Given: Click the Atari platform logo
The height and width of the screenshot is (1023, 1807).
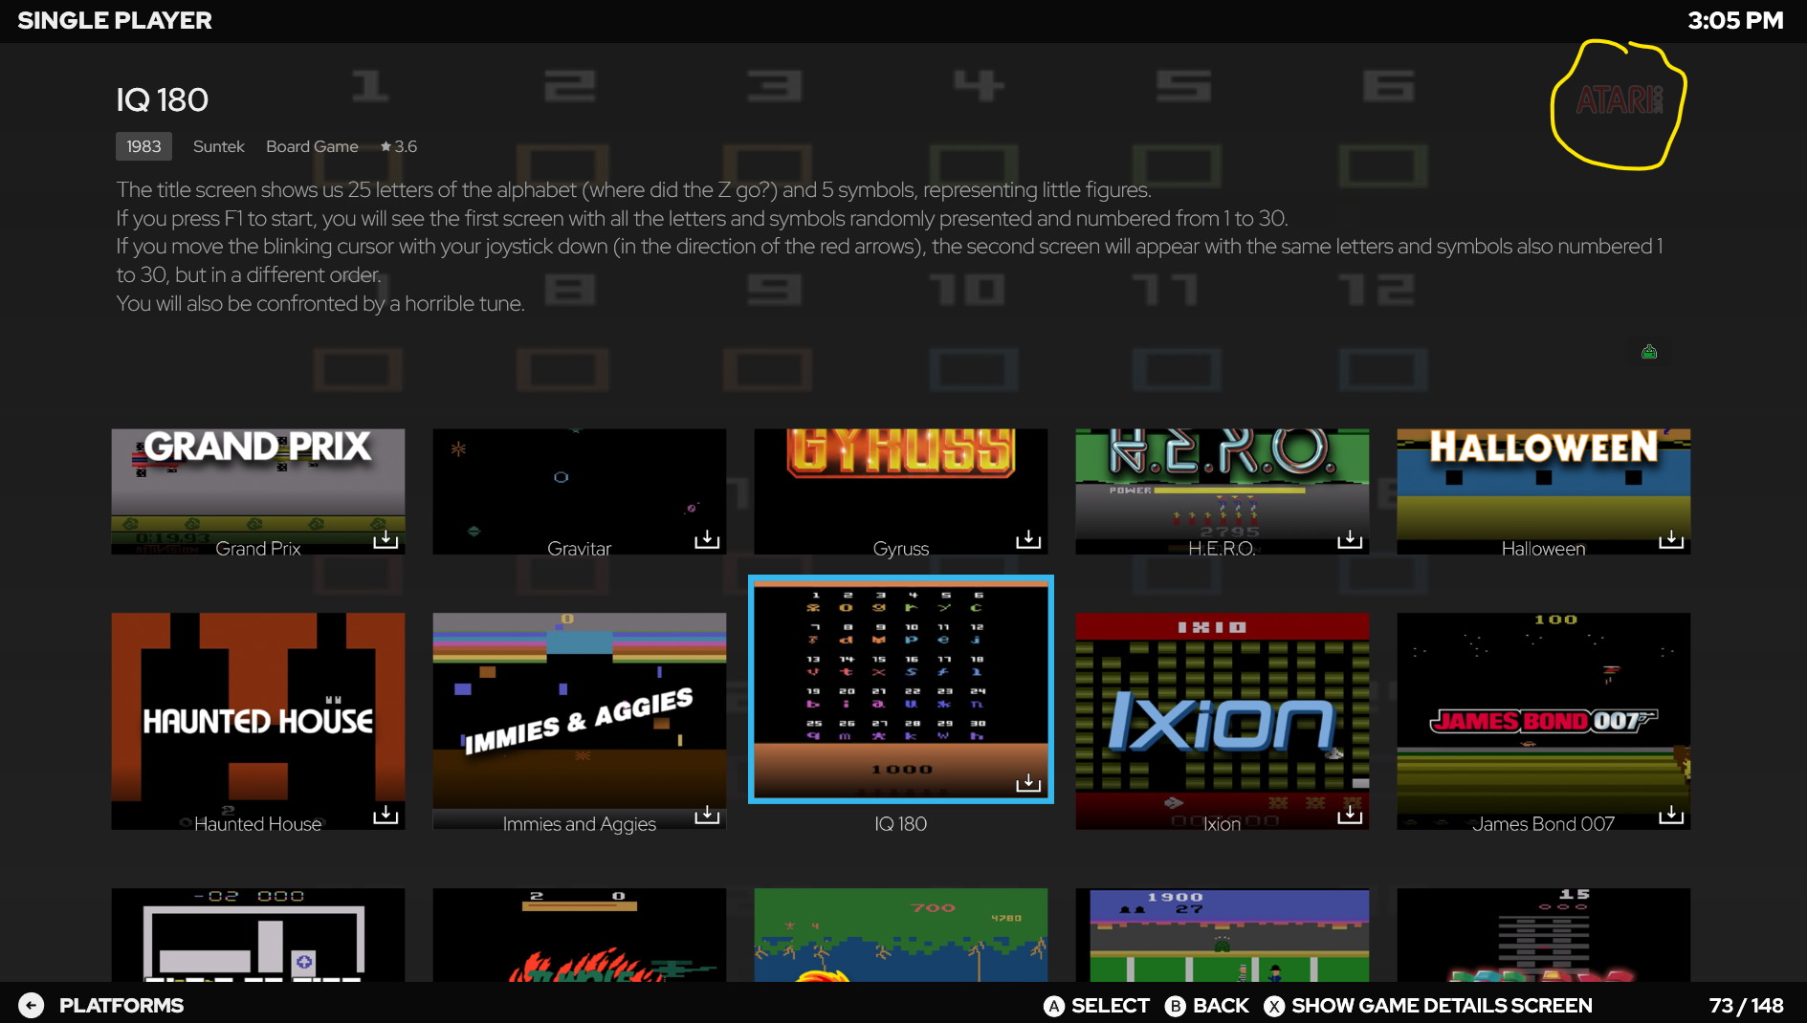Looking at the screenshot, I should (1619, 100).
